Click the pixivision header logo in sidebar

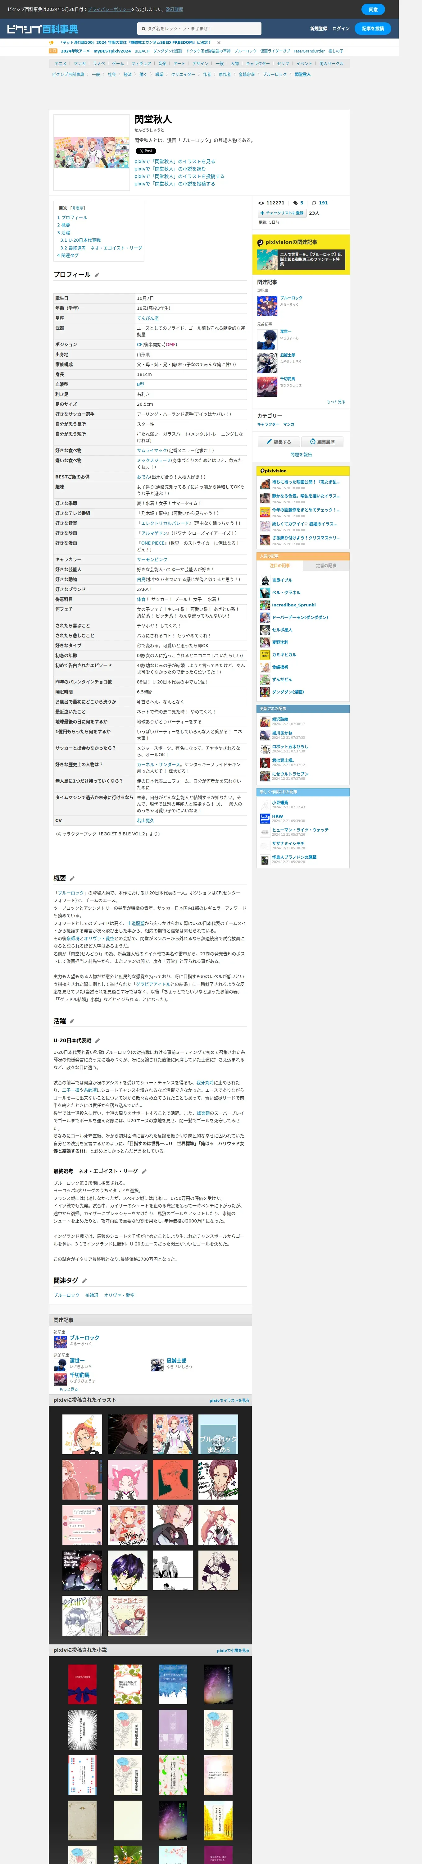(x=273, y=471)
